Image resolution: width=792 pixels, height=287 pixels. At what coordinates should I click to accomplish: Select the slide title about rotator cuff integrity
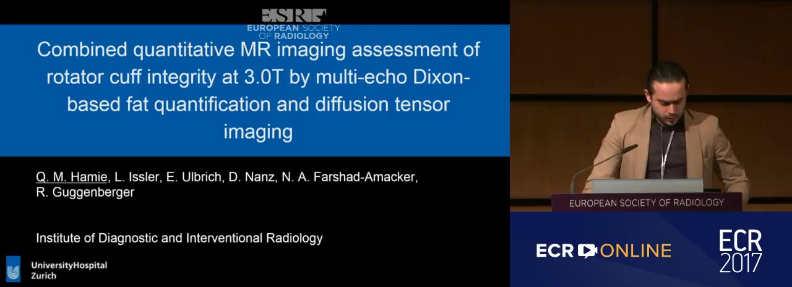pyautogui.click(x=258, y=90)
